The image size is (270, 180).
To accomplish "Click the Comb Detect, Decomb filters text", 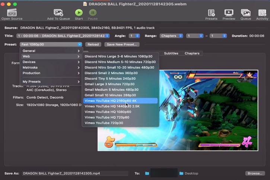I will pyautogui.click(x=45, y=97).
